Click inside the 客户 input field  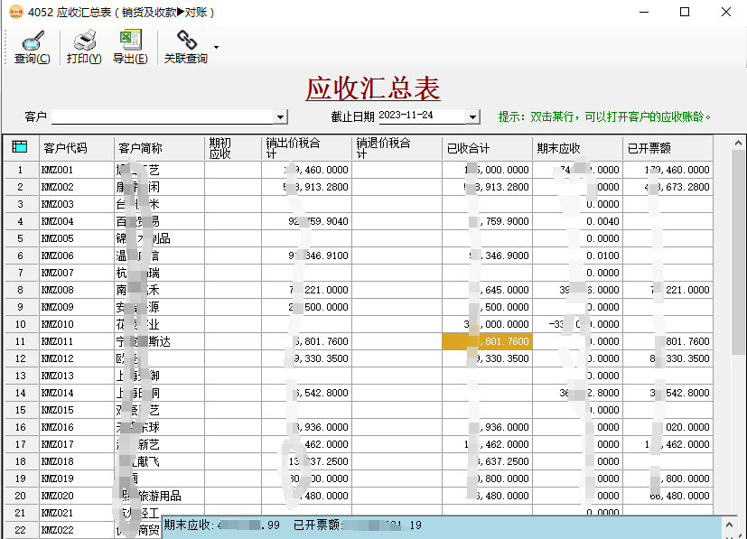(163, 116)
